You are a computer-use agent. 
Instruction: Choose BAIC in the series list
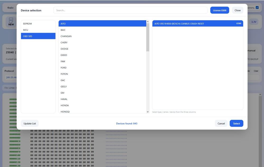point(102,30)
